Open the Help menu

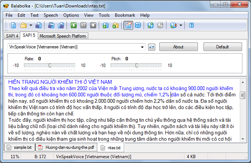[x=145, y=15]
